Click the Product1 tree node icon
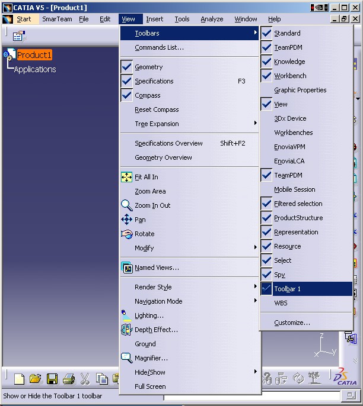Image resolution: width=363 pixels, height=406 pixels. 9,54
